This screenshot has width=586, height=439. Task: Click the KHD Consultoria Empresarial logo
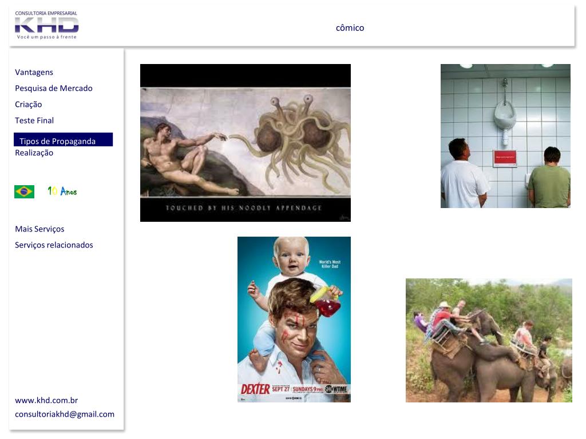(47, 25)
